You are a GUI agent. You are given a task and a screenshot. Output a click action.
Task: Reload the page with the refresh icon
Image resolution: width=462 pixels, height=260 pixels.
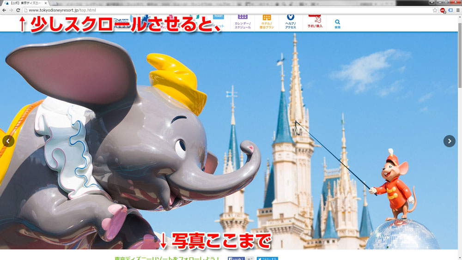[x=18, y=10]
